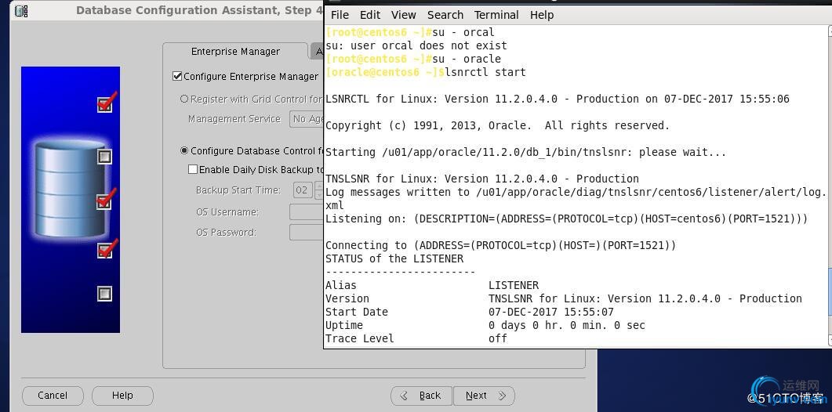This screenshot has height=412, width=832.
Task: Enable Daily Disk Backup checkbox
Action: pyautogui.click(x=193, y=170)
